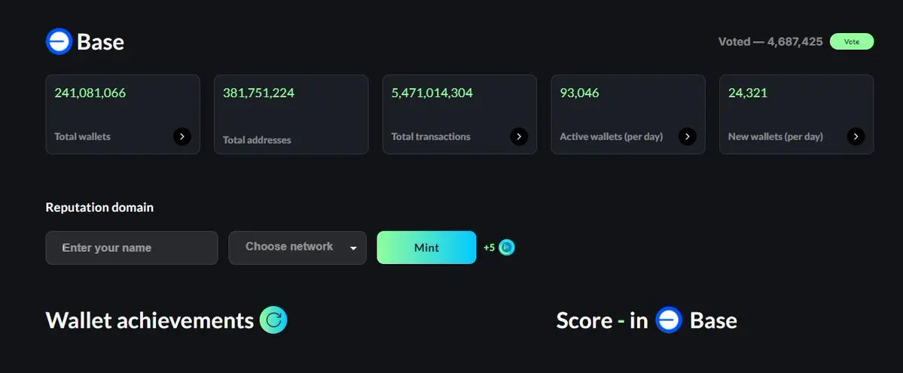Click the +5 reward token icon

click(507, 247)
